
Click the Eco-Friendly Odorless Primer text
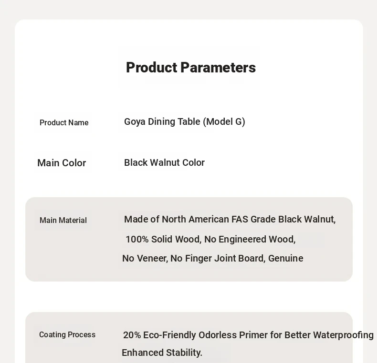248,335
